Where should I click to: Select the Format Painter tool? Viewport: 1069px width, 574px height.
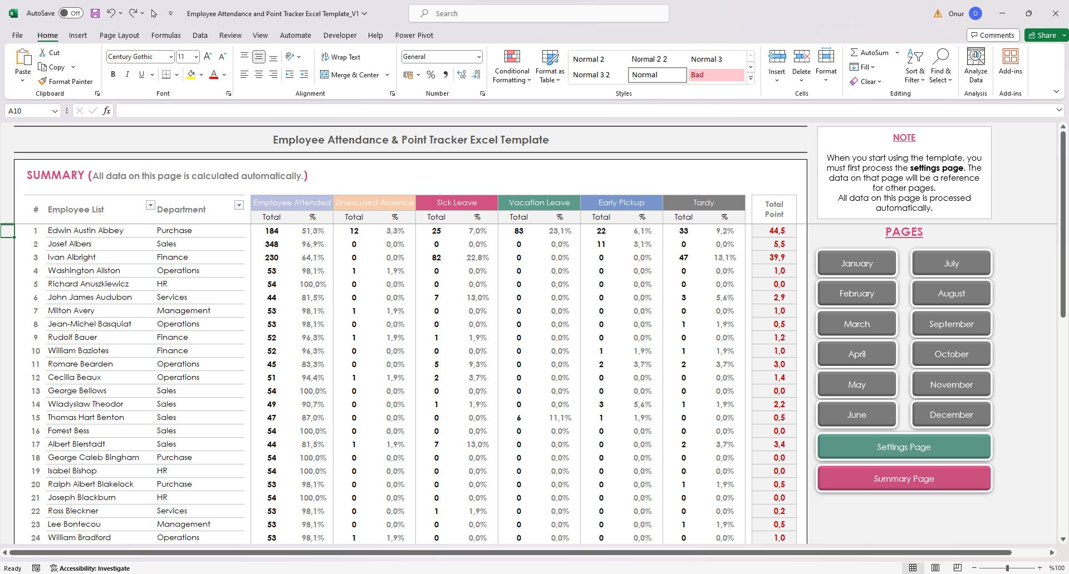tap(66, 81)
